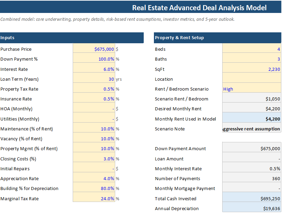This screenshot has height=221, width=282.
Task: Click the Marginal Tax Rate value
Action: click(x=94, y=199)
